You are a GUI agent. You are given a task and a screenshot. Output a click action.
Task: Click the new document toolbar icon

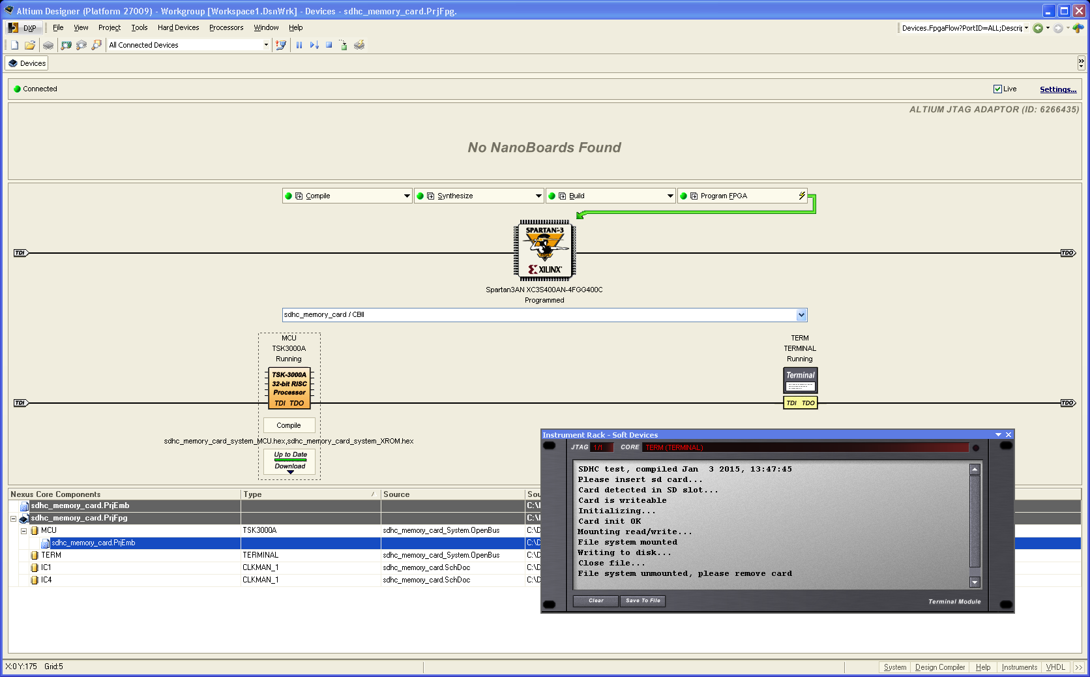(14, 45)
